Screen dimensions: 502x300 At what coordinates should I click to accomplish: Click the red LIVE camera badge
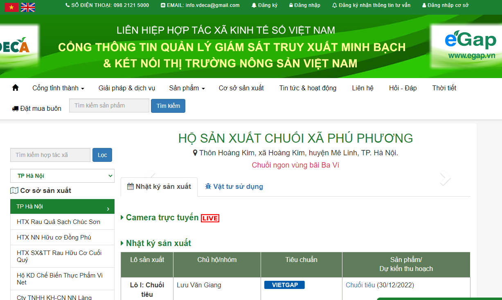(210, 218)
